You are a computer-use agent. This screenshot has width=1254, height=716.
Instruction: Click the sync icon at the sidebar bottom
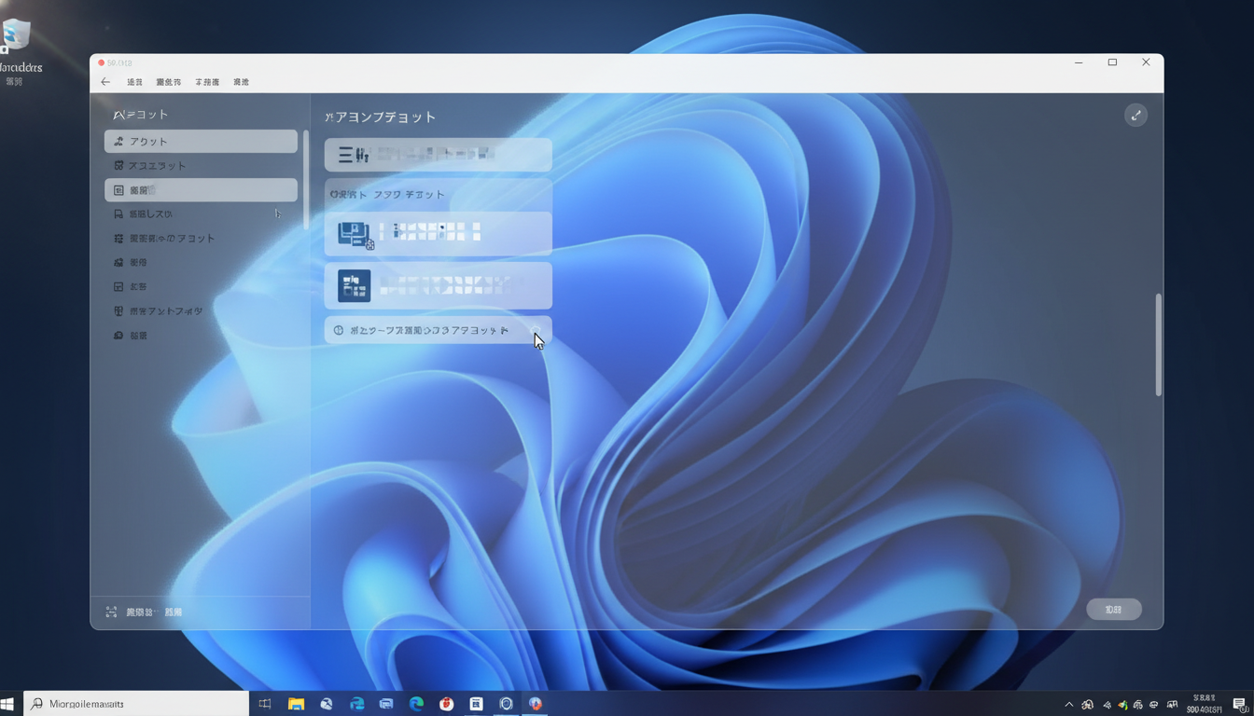[x=111, y=613]
